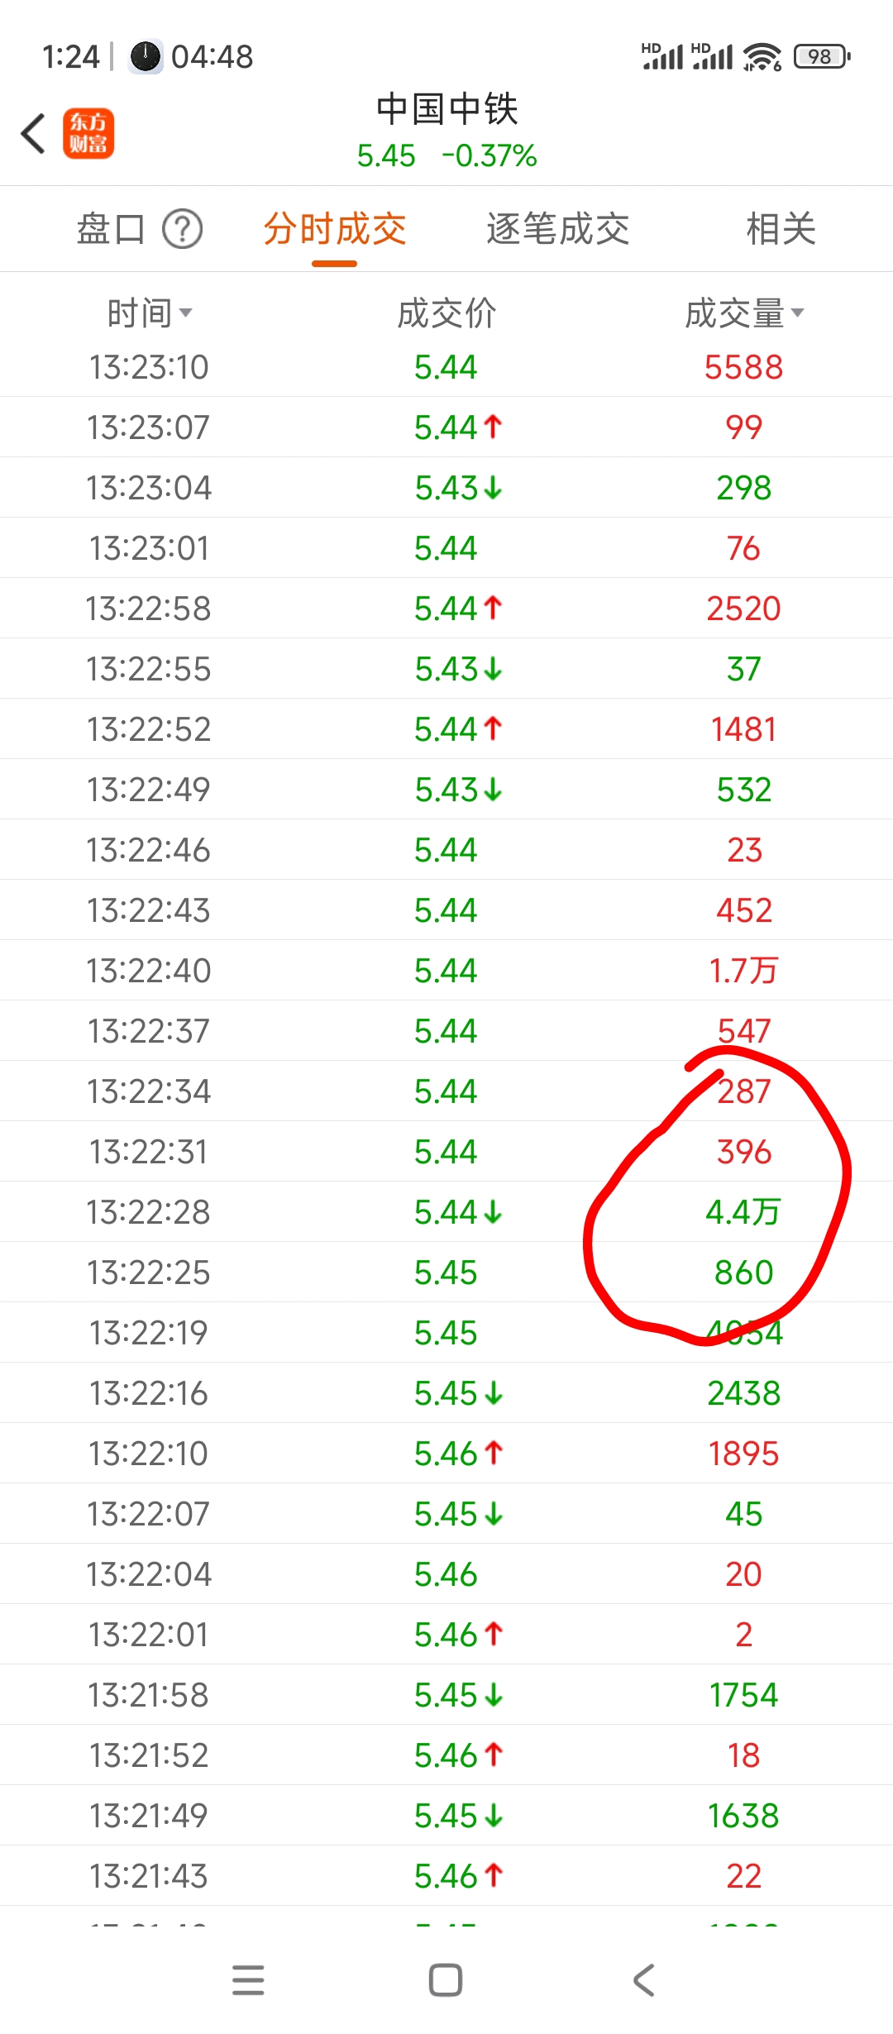Tap the battery indicator showing 98
This screenshot has width=893, height=2034.
coord(822,56)
